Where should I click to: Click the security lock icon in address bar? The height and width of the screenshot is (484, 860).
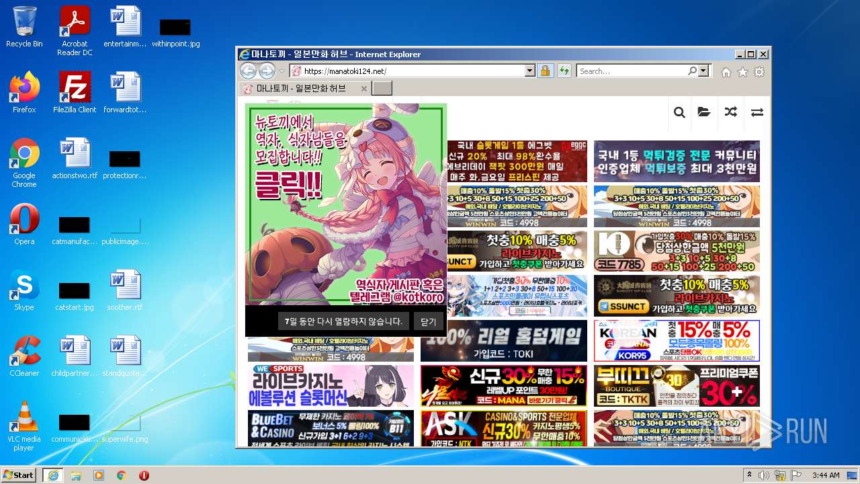pos(545,71)
